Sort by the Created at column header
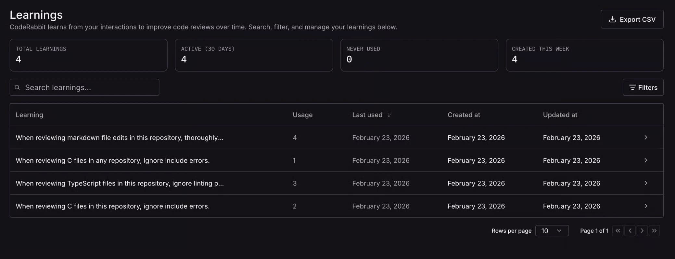Viewport: 675px width, 259px height. pos(464,115)
